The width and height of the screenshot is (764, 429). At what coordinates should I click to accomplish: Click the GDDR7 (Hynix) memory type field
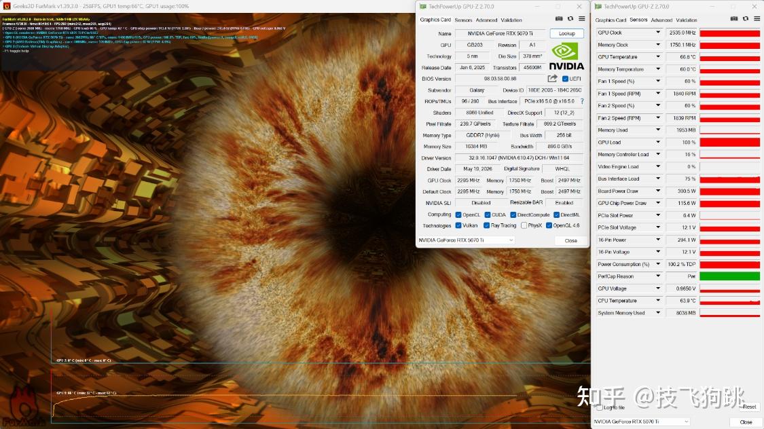click(482, 135)
